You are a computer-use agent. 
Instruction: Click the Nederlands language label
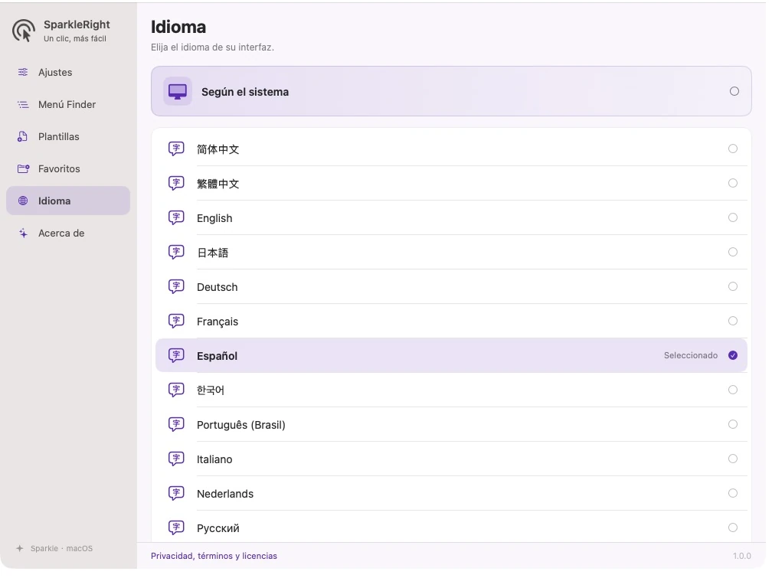pyautogui.click(x=225, y=494)
